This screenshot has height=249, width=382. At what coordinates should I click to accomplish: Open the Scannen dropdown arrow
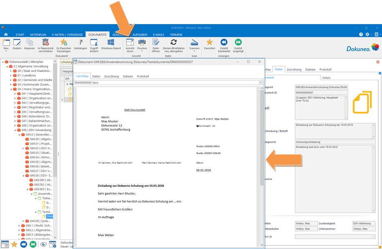[194, 51]
